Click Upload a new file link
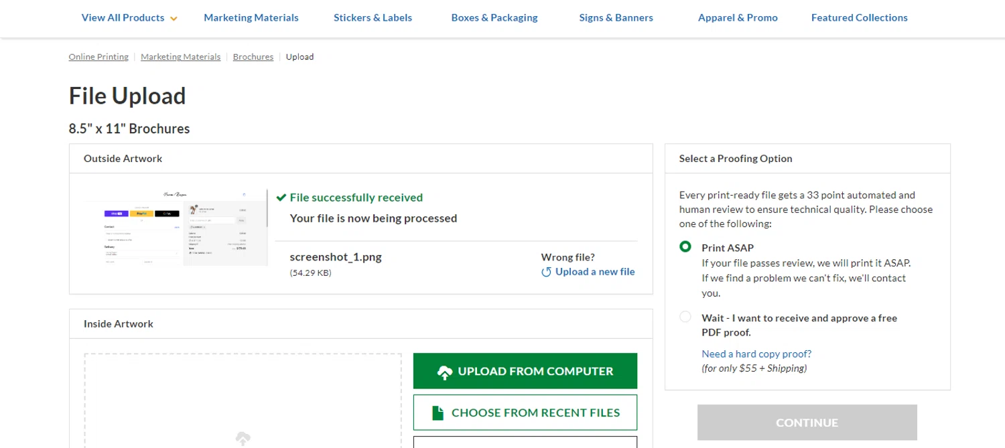The width and height of the screenshot is (1005, 448). coord(595,272)
